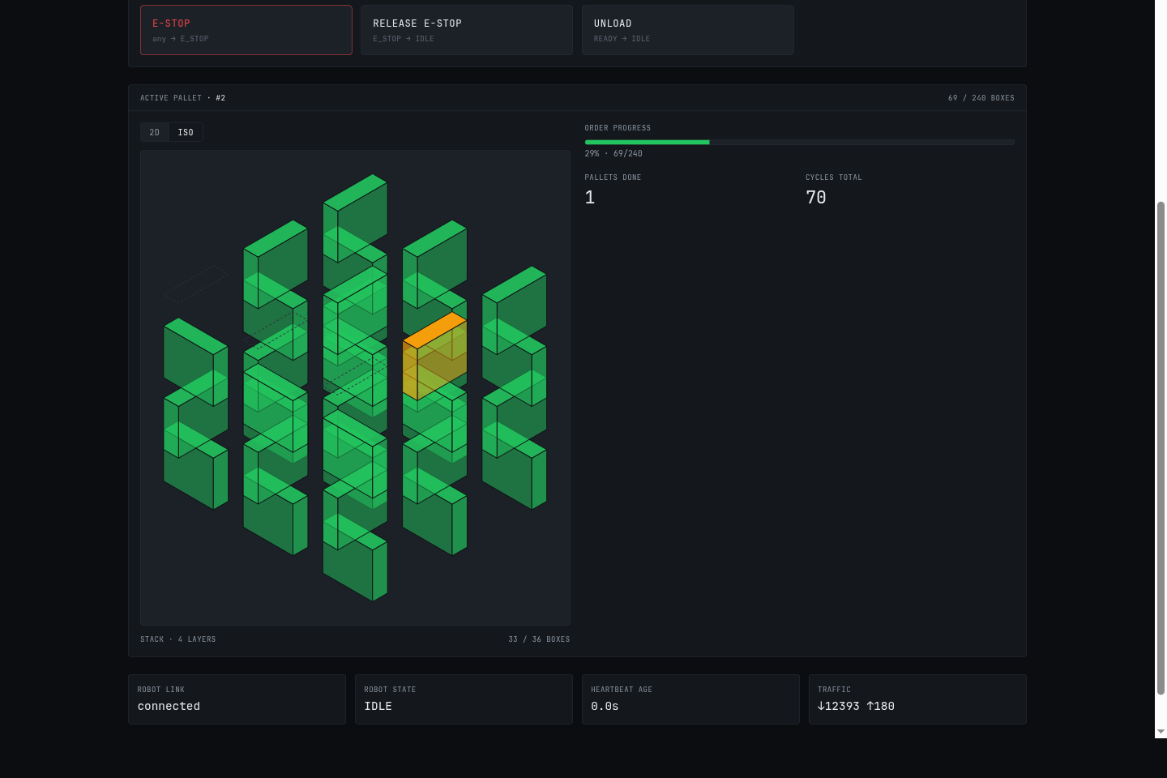Click the scrollbar down arrow
Viewport: 1167px width, 778px height.
(1161, 731)
